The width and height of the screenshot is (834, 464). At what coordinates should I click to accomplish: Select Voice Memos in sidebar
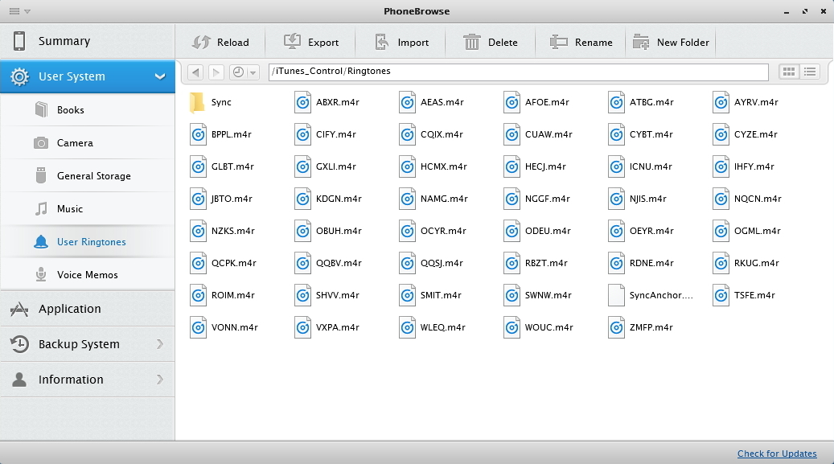click(x=87, y=275)
